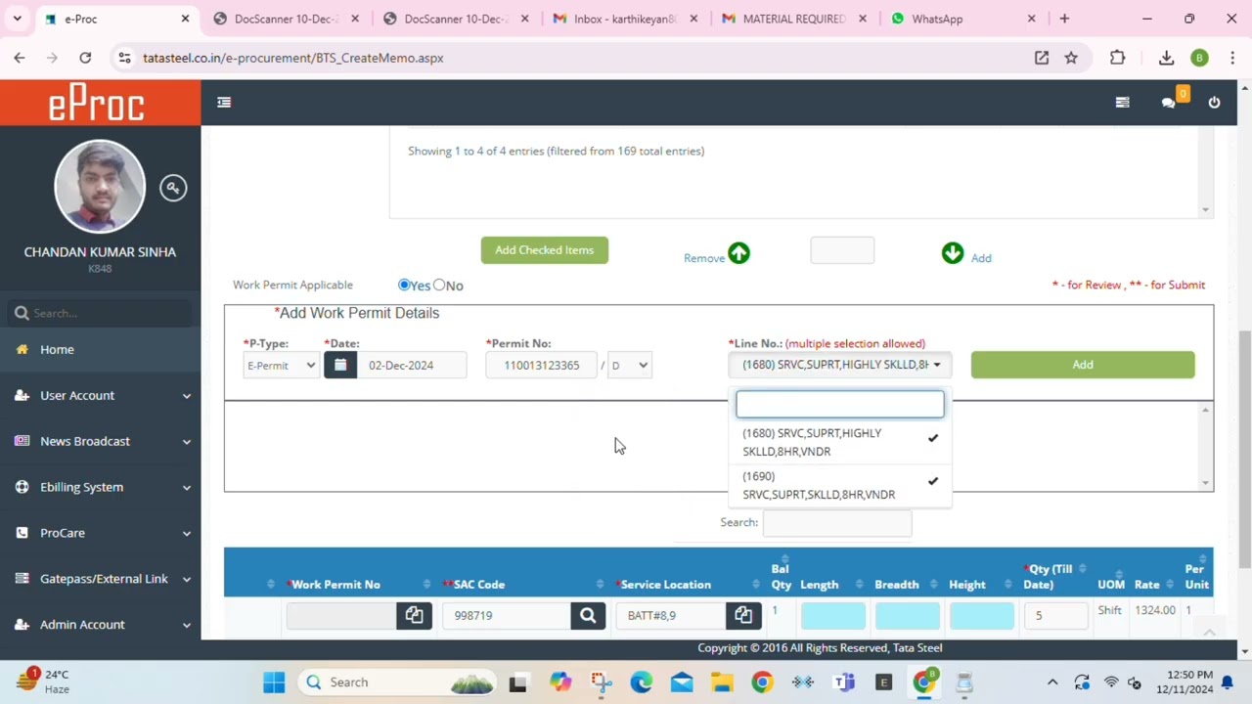Click the wide green Add button
The height and width of the screenshot is (704, 1252).
pos(1083,365)
